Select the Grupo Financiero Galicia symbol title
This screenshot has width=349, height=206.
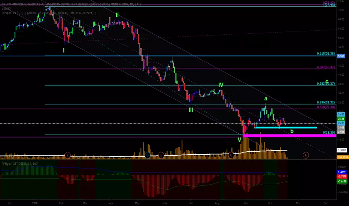pyautogui.click(x=72, y=4)
